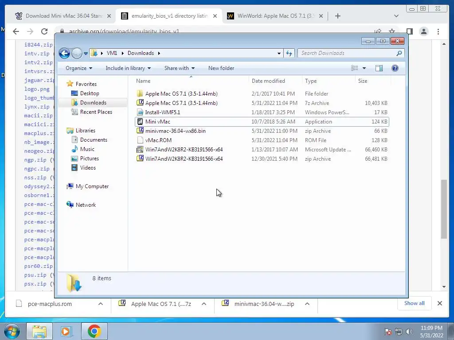Bookmark this page star icon

click(392, 31)
